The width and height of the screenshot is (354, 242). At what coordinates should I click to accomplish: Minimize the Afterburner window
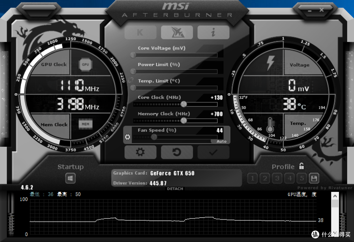point(309,10)
